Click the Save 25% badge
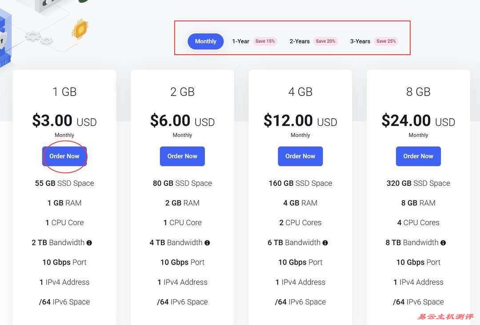Image resolution: width=480 pixels, height=325 pixels. click(386, 41)
